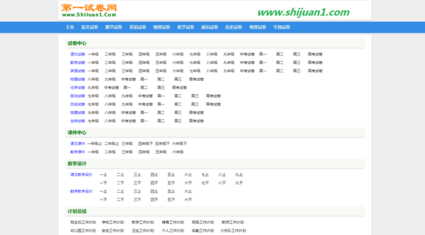
Task: Go to 数学试卷 in the navigation bar
Action: click(113, 27)
